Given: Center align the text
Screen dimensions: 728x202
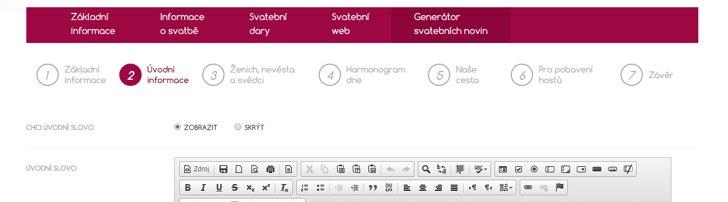Looking at the screenshot, I should tap(423, 187).
